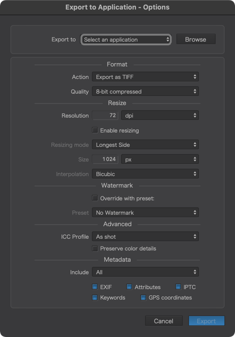Open the metadata Include dropdown
235x337 pixels.
pos(145,272)
